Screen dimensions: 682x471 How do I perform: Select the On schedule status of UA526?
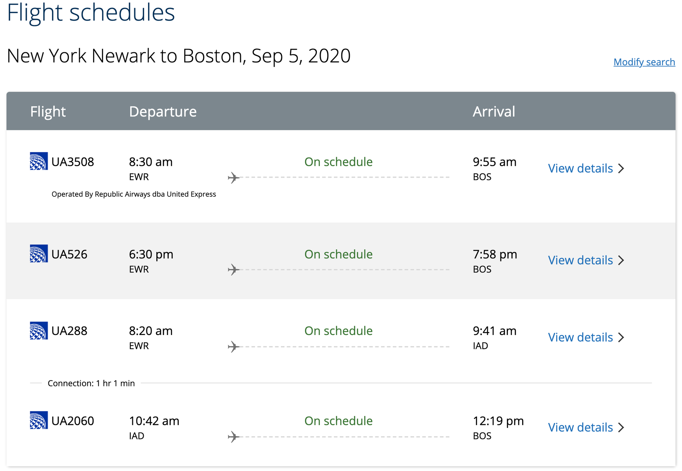(338, 254)
